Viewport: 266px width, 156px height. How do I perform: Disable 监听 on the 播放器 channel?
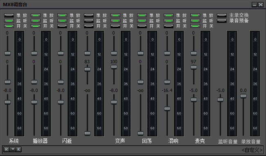[36, 21]
